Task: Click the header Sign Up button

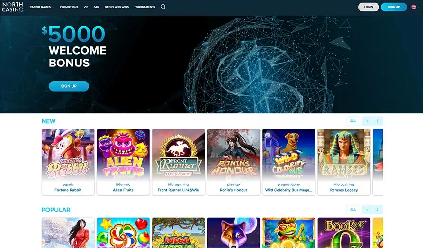Action: point(394,7)
